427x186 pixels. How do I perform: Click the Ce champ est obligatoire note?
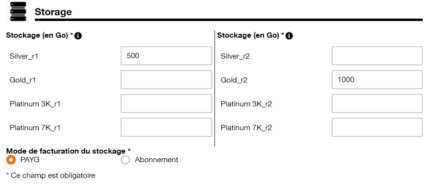[51, 176]
